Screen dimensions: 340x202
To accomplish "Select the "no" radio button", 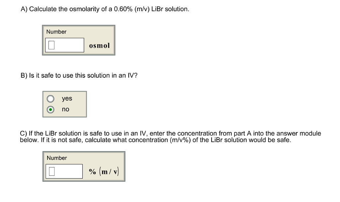I will pos(50,110).
